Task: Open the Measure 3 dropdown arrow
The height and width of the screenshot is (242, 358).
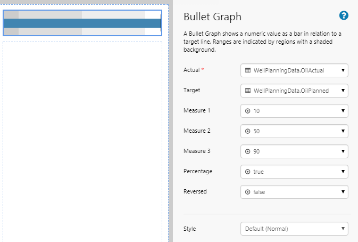Action: click(343, 151)
